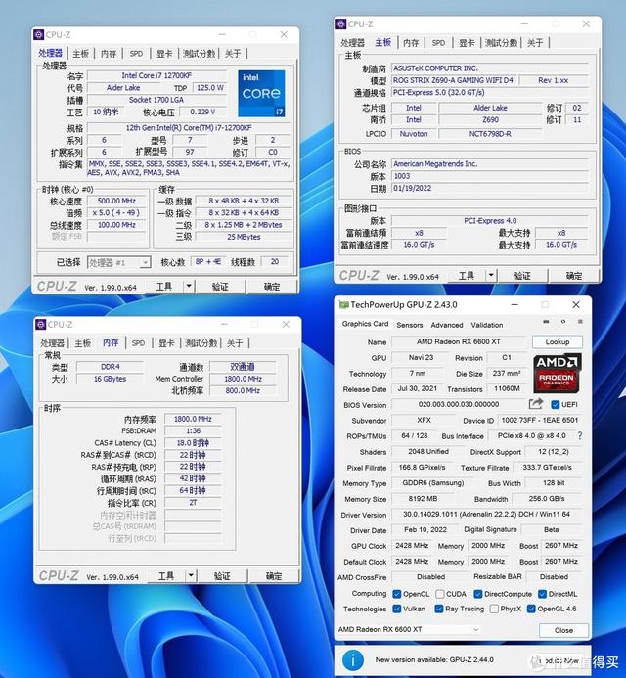The image size is (626, 678).
Task: Open the Advanced tab in GPU-Z
Action: (x=447, y=325)
